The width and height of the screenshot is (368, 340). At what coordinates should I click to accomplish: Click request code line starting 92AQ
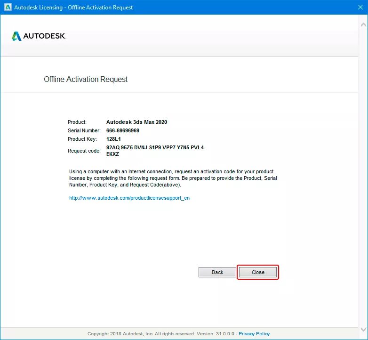[x=155, y=147]
